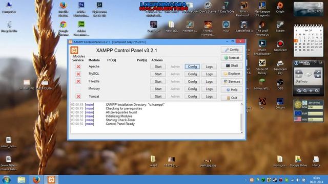Image resolution: width=328 pixels, height=184 pixels.
Task: Select the Mortal Kombat desktop icon
Action: click(208, 29)
